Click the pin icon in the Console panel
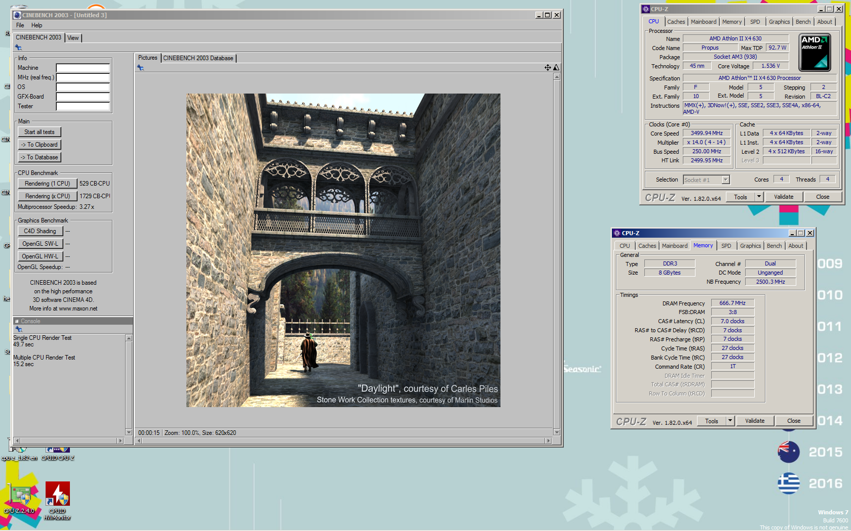The image size is (851, 531). (19, 329)
